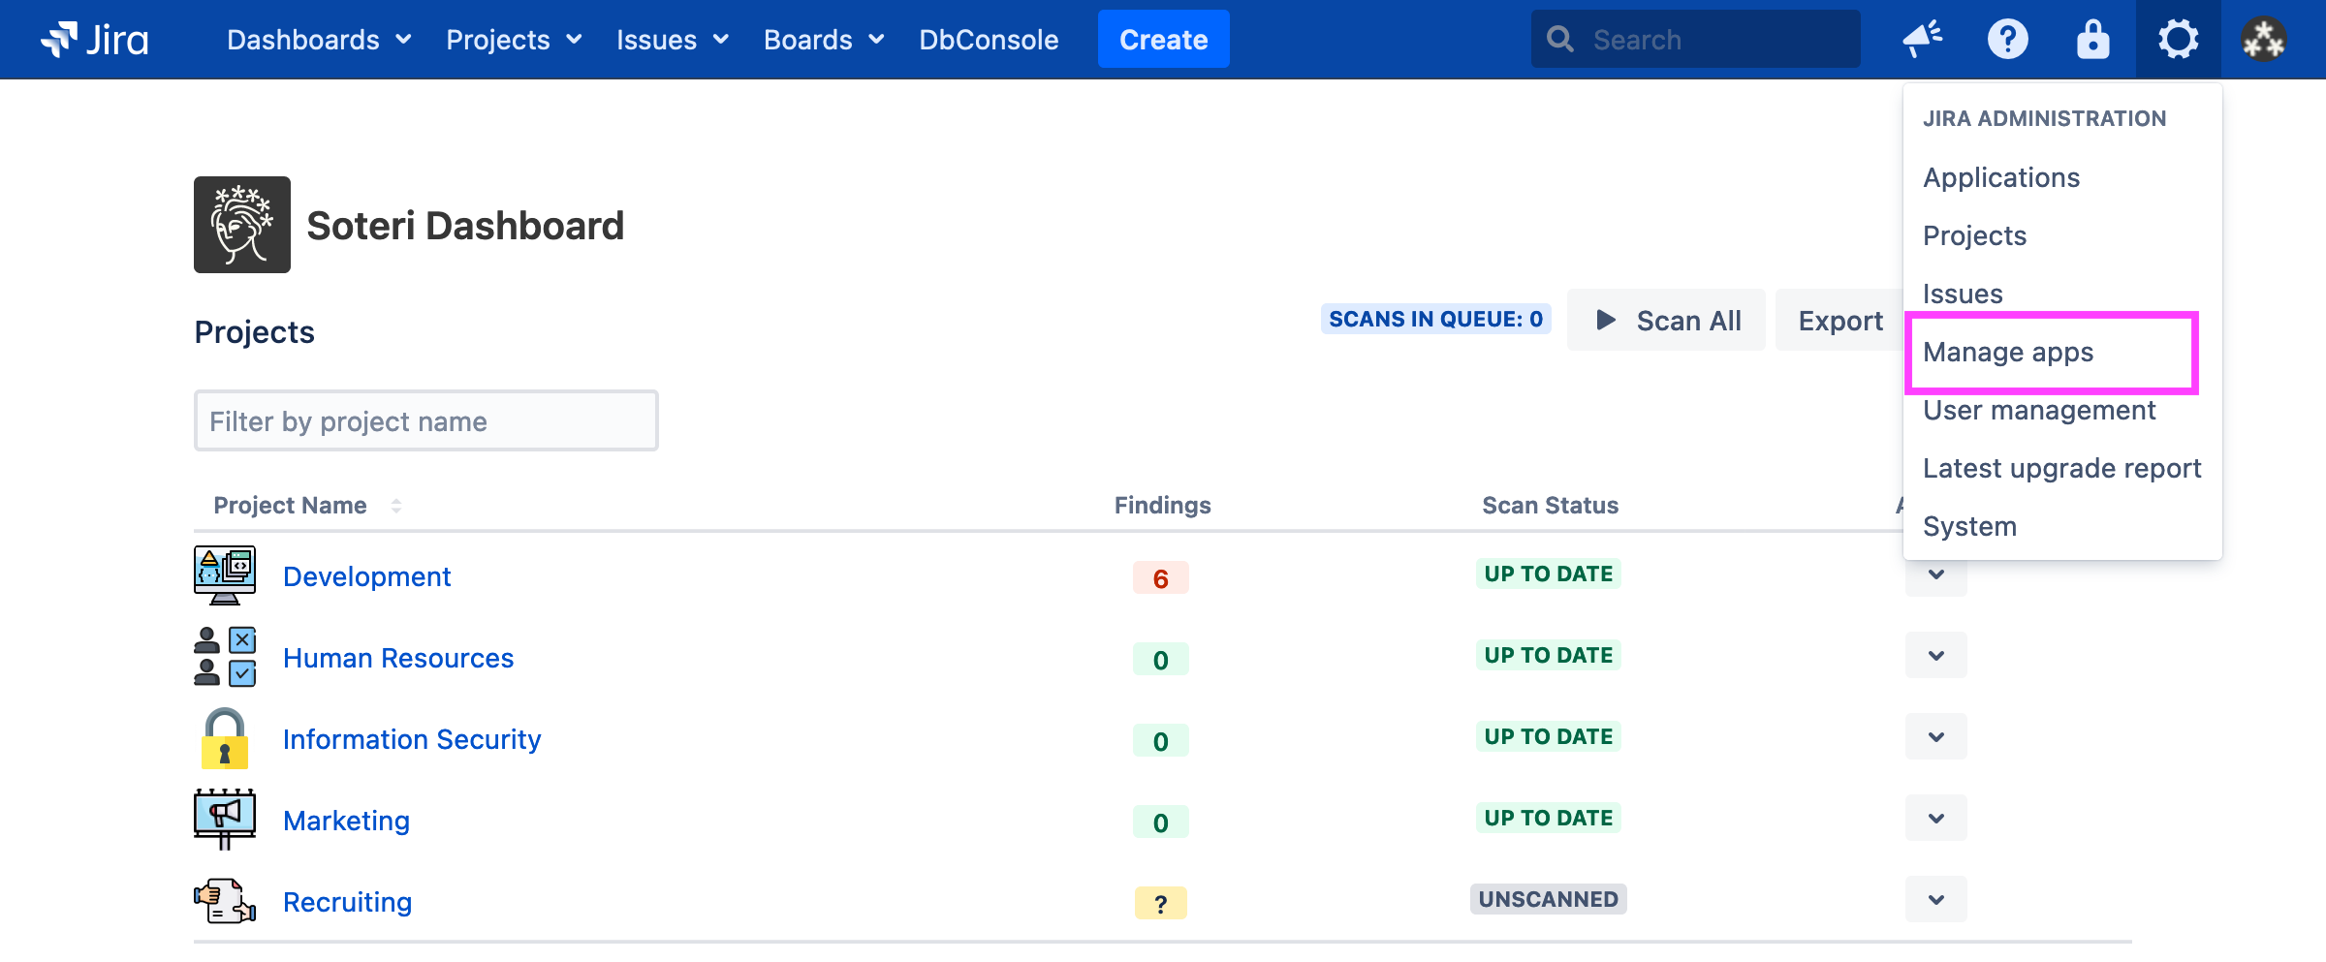Click the Marketing project icon
Viewport: 2326px width, 962px height.
point(225,820)
